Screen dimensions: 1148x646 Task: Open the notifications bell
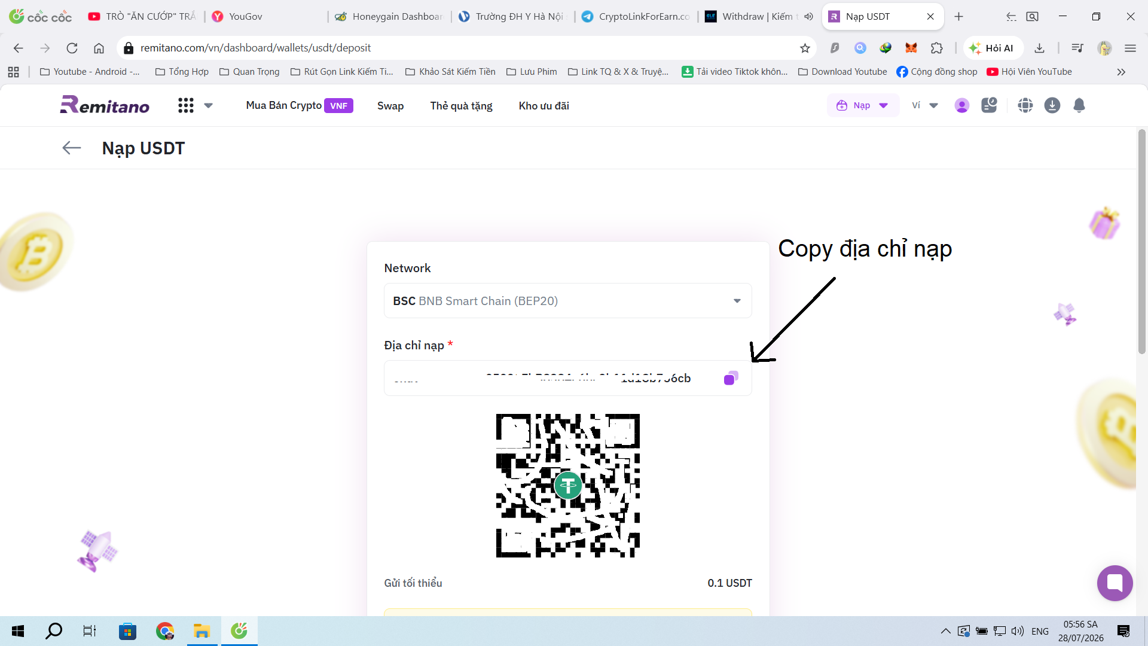(1079, 106)
